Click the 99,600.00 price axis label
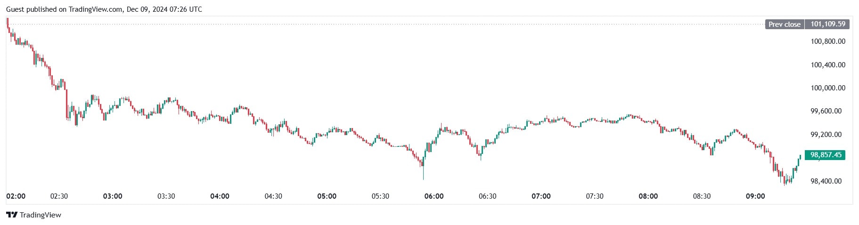 click(x=826, y=111)
